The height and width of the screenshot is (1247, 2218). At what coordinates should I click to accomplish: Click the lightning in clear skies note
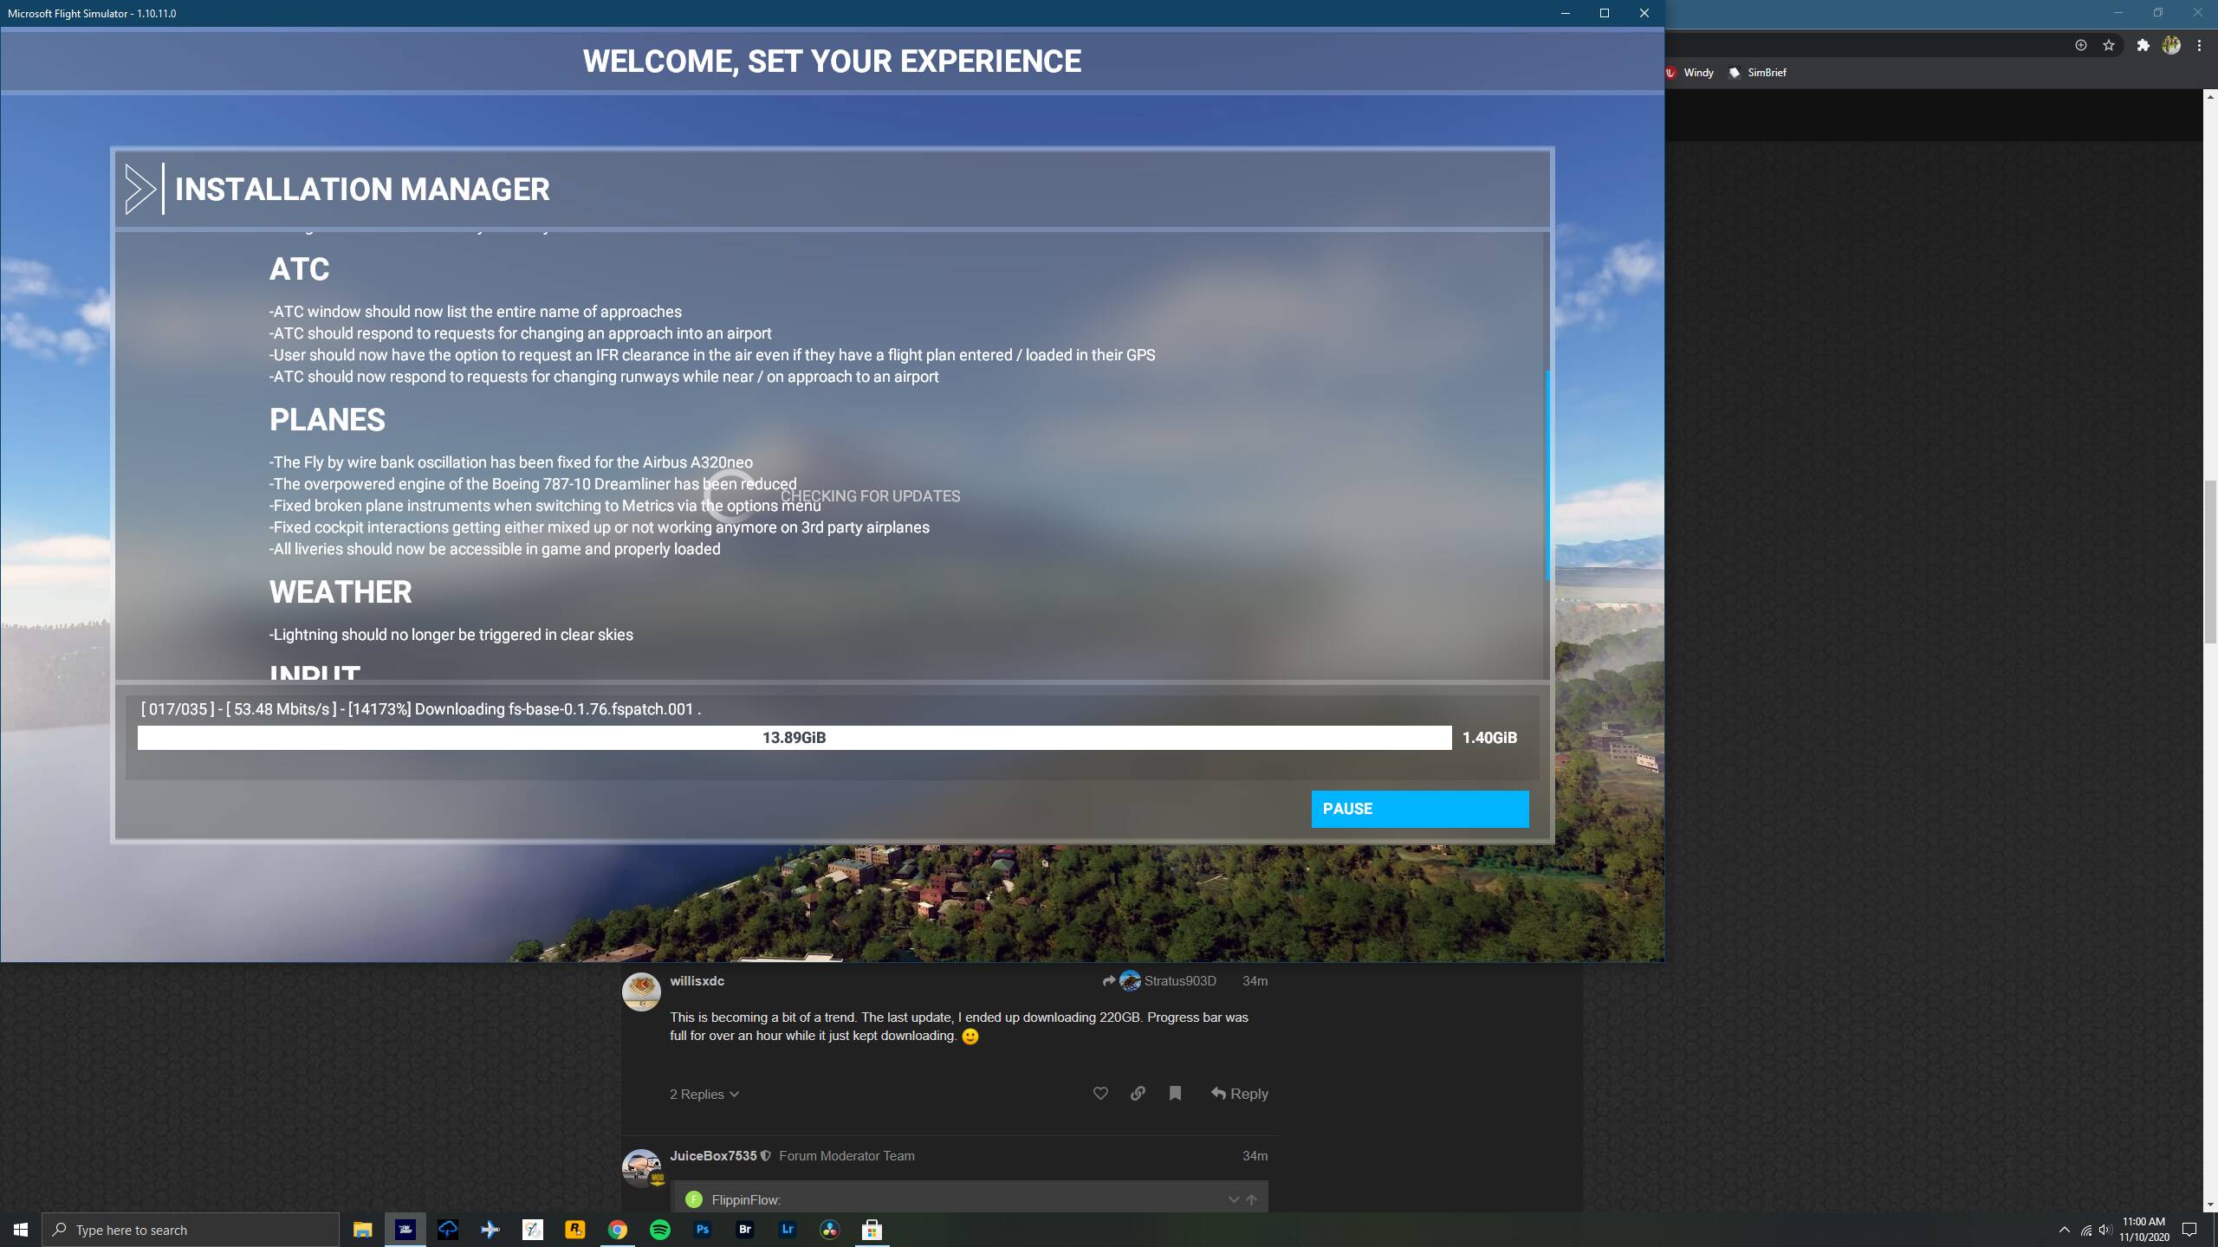[x=451, y=635]
